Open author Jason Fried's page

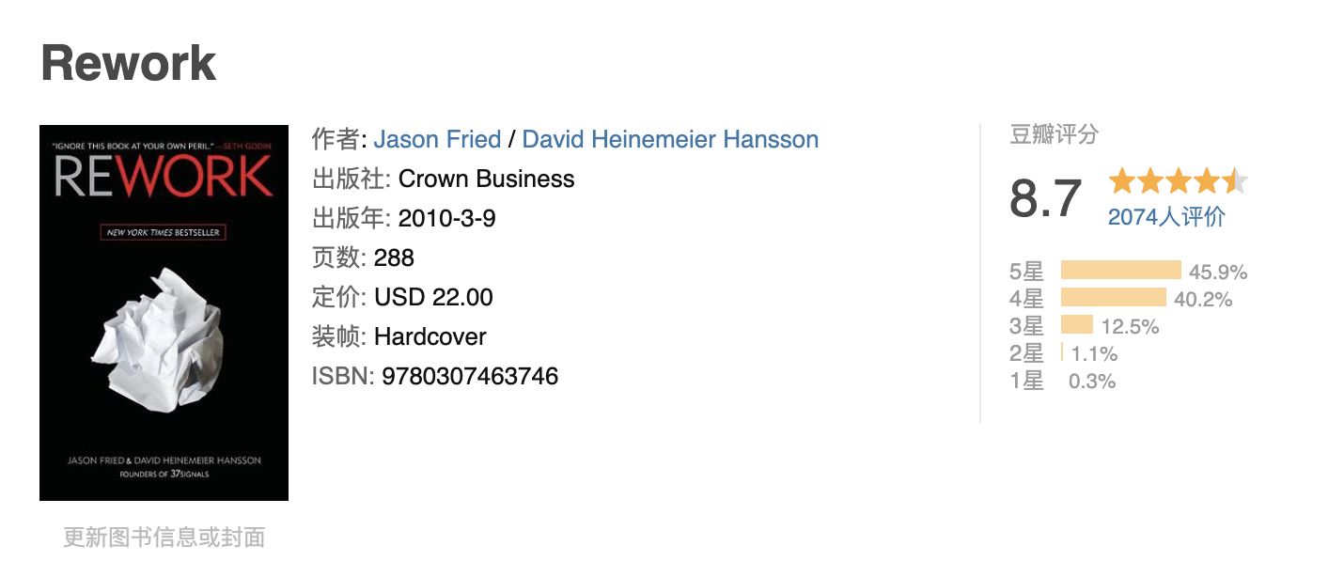[437, 140]
